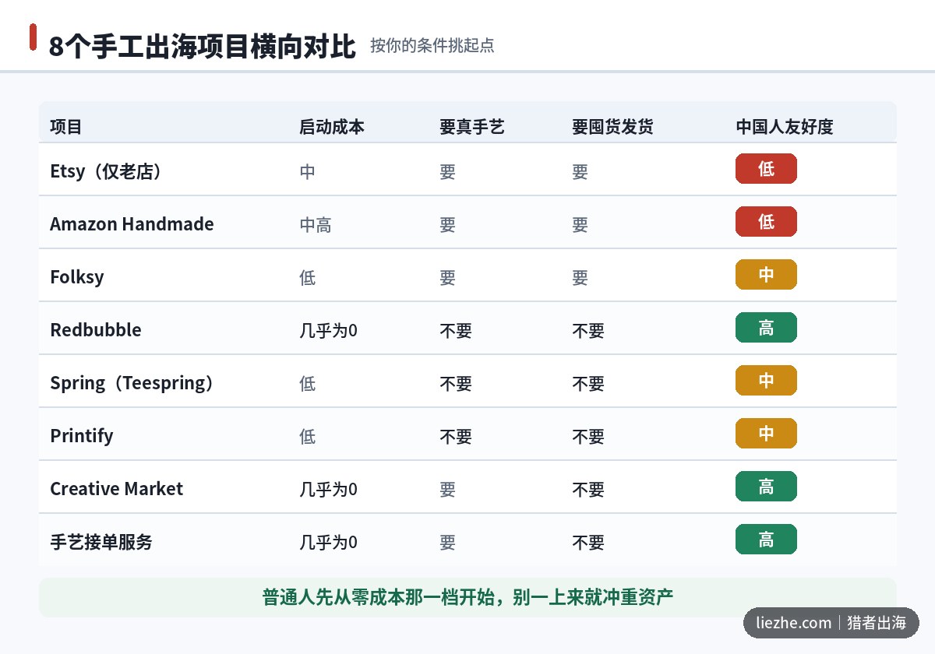Click 不要 under 要真手艺 in Printify row

pos(456,437)
